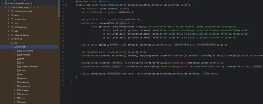Screen dimensions: 263x104
Task: Collapse the mappedServerJar.jar library root chevron
Action: click(x=6, y=7)
